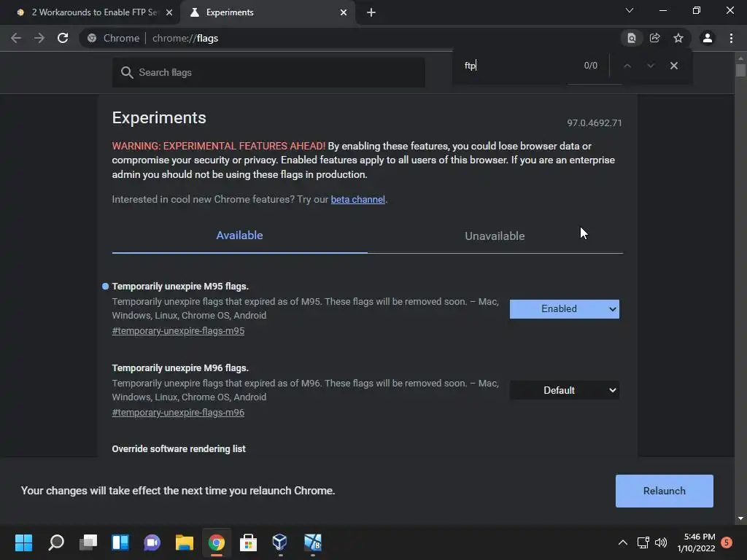Click the Experiments page heading
This screenshot has width=747, height=560.
[159, 117]
